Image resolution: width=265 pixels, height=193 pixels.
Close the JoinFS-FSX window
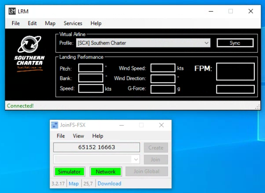coord(161,125)
